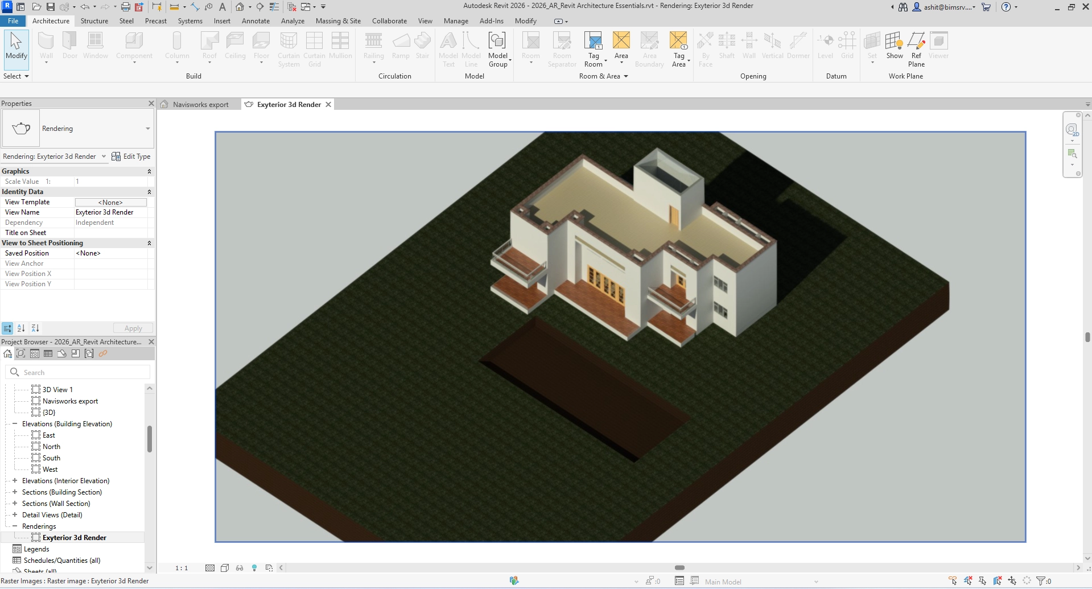The image size is (1092, 589).
Task: Click the Project Browser search field
Action: 78,372
